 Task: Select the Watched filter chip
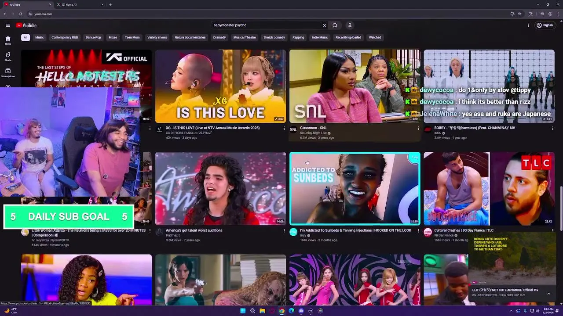coord(375,37)
